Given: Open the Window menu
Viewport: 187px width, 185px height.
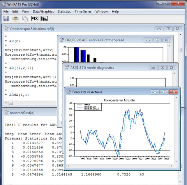Looking at the screenshot, I should 102,11.
